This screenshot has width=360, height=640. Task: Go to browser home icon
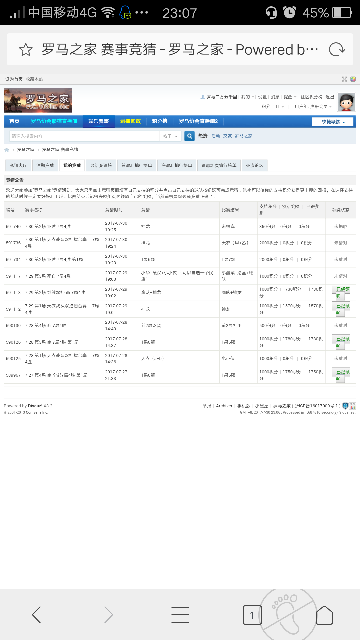324,615
